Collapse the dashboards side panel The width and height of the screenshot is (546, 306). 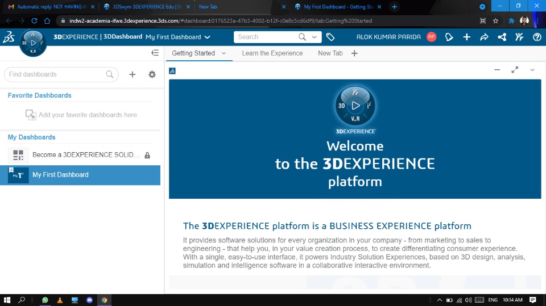[155, 53]
